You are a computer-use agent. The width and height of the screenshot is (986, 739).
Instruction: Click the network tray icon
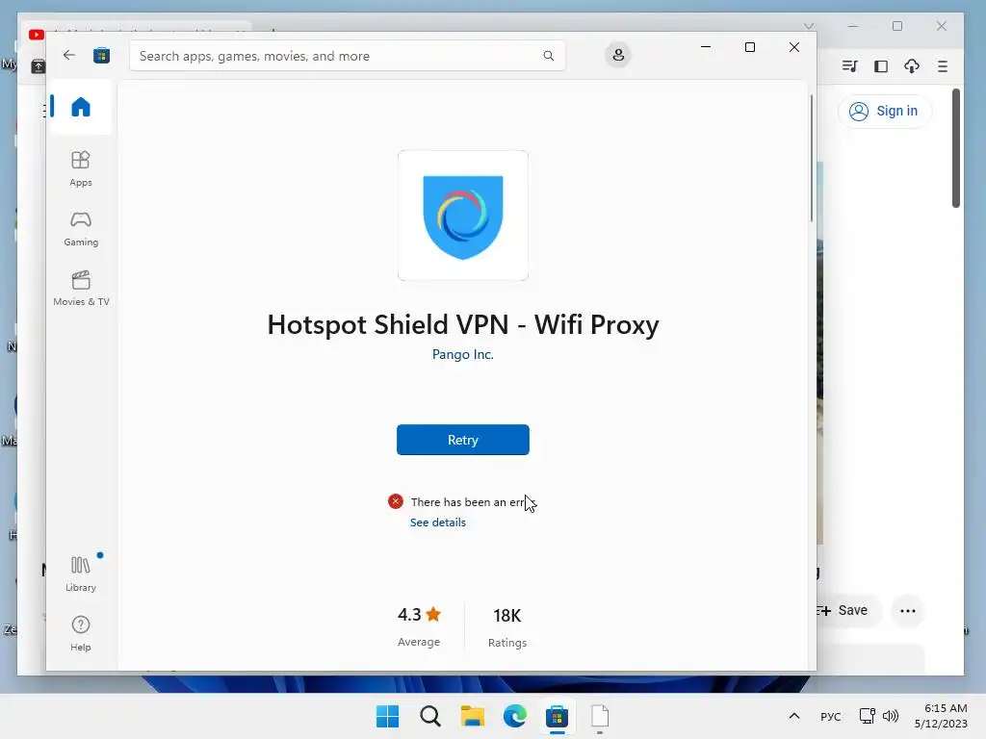point(868,716)
